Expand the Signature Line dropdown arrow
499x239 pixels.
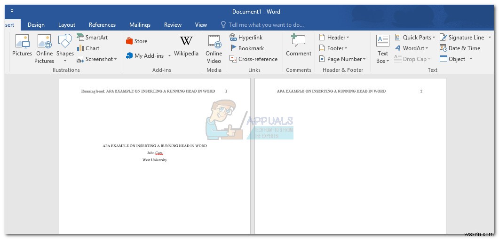click(490, 38)
